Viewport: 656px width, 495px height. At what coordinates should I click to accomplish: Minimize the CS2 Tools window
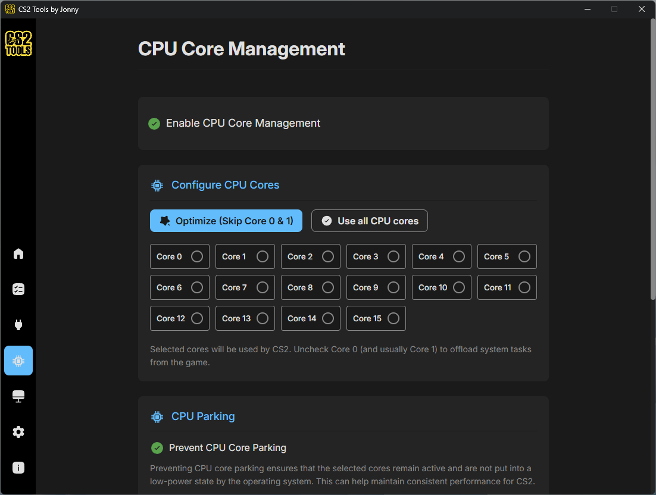[587, 9]
